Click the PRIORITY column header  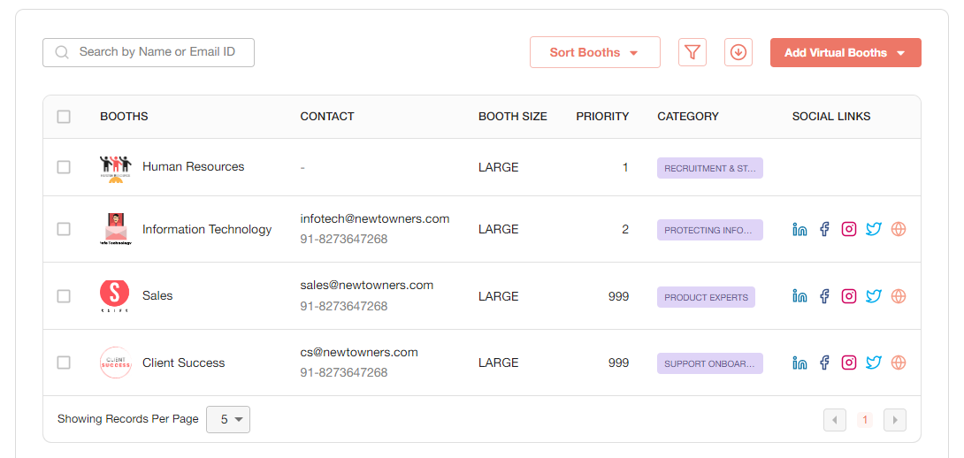(x=602, y=117)
